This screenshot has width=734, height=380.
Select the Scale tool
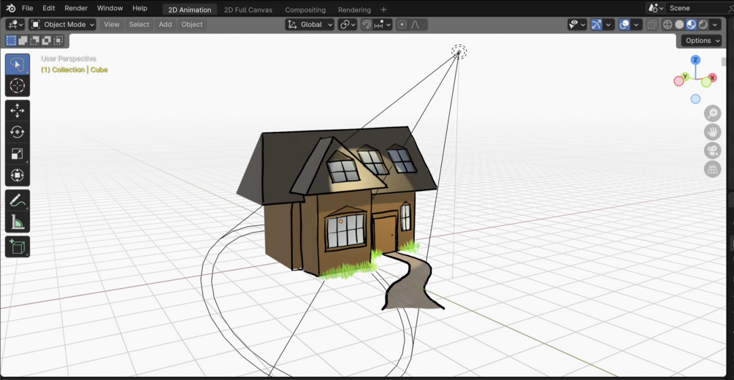click(18, 154)
